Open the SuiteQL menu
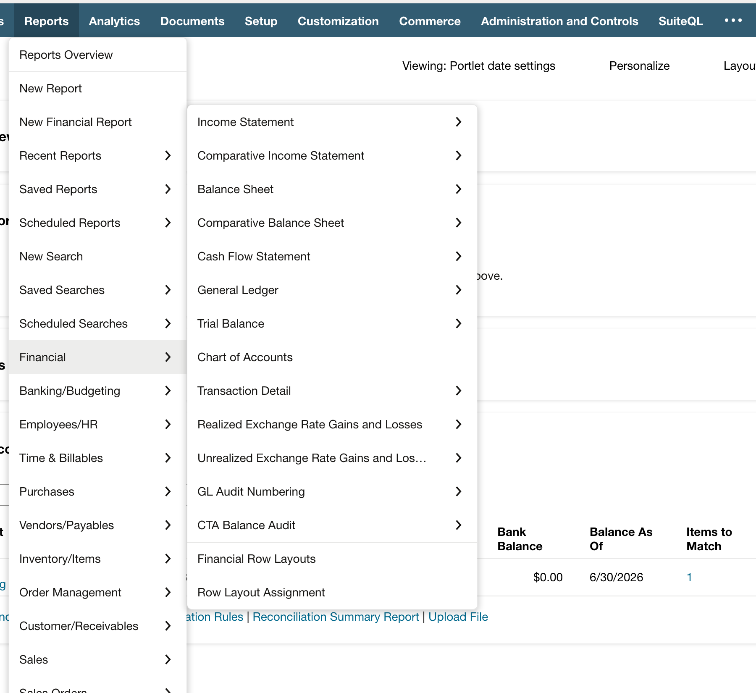Viewport: 756px width, 693px height. (680, 21)
